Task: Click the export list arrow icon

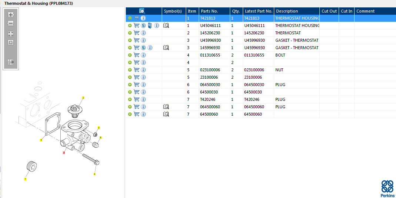Action: point(11,62)
